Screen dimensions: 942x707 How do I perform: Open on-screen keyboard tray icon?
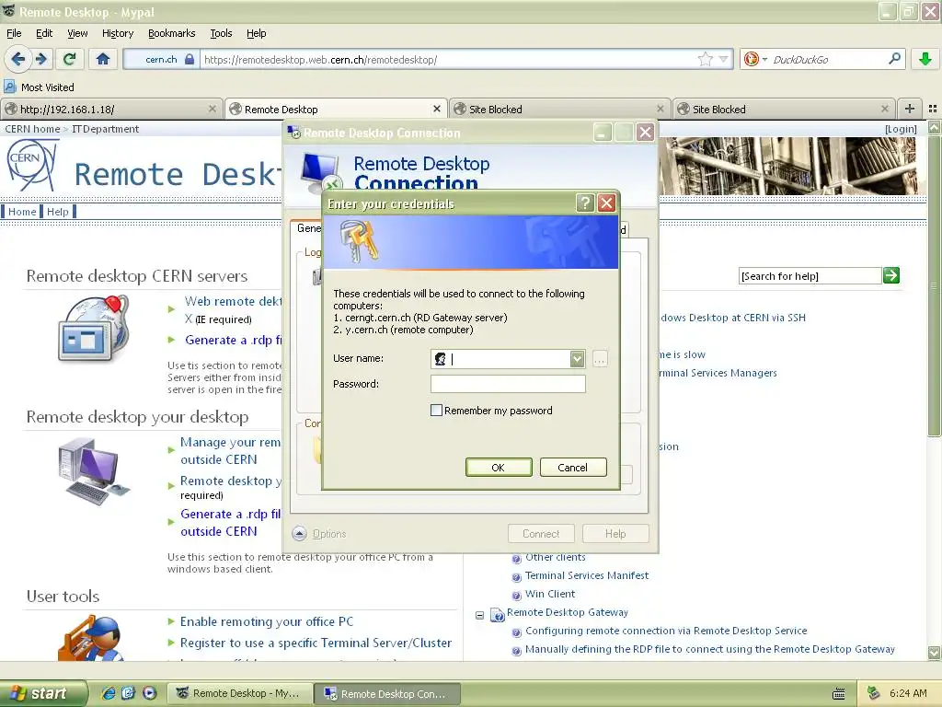click(x=839, y=694)
